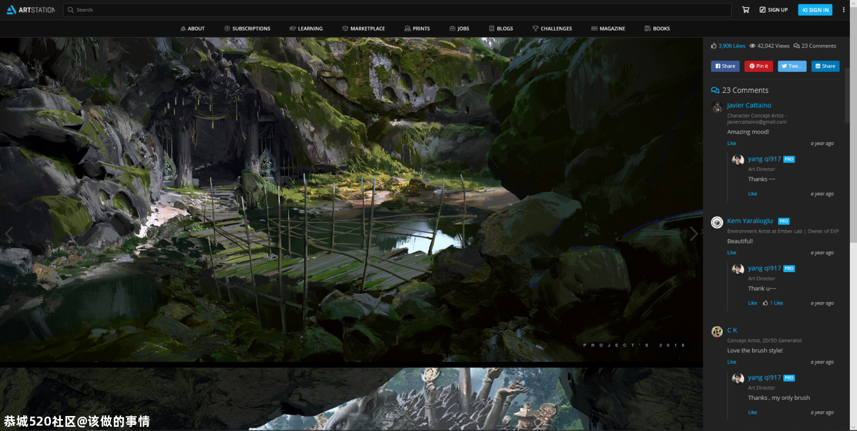Viewport: 857px width, 431px height.
Task: Click the eye icon beside views count
Action: [752, 46]
